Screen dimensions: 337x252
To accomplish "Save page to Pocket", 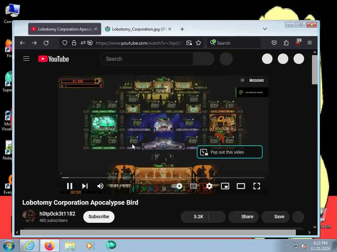I will [x=274, y=43].
